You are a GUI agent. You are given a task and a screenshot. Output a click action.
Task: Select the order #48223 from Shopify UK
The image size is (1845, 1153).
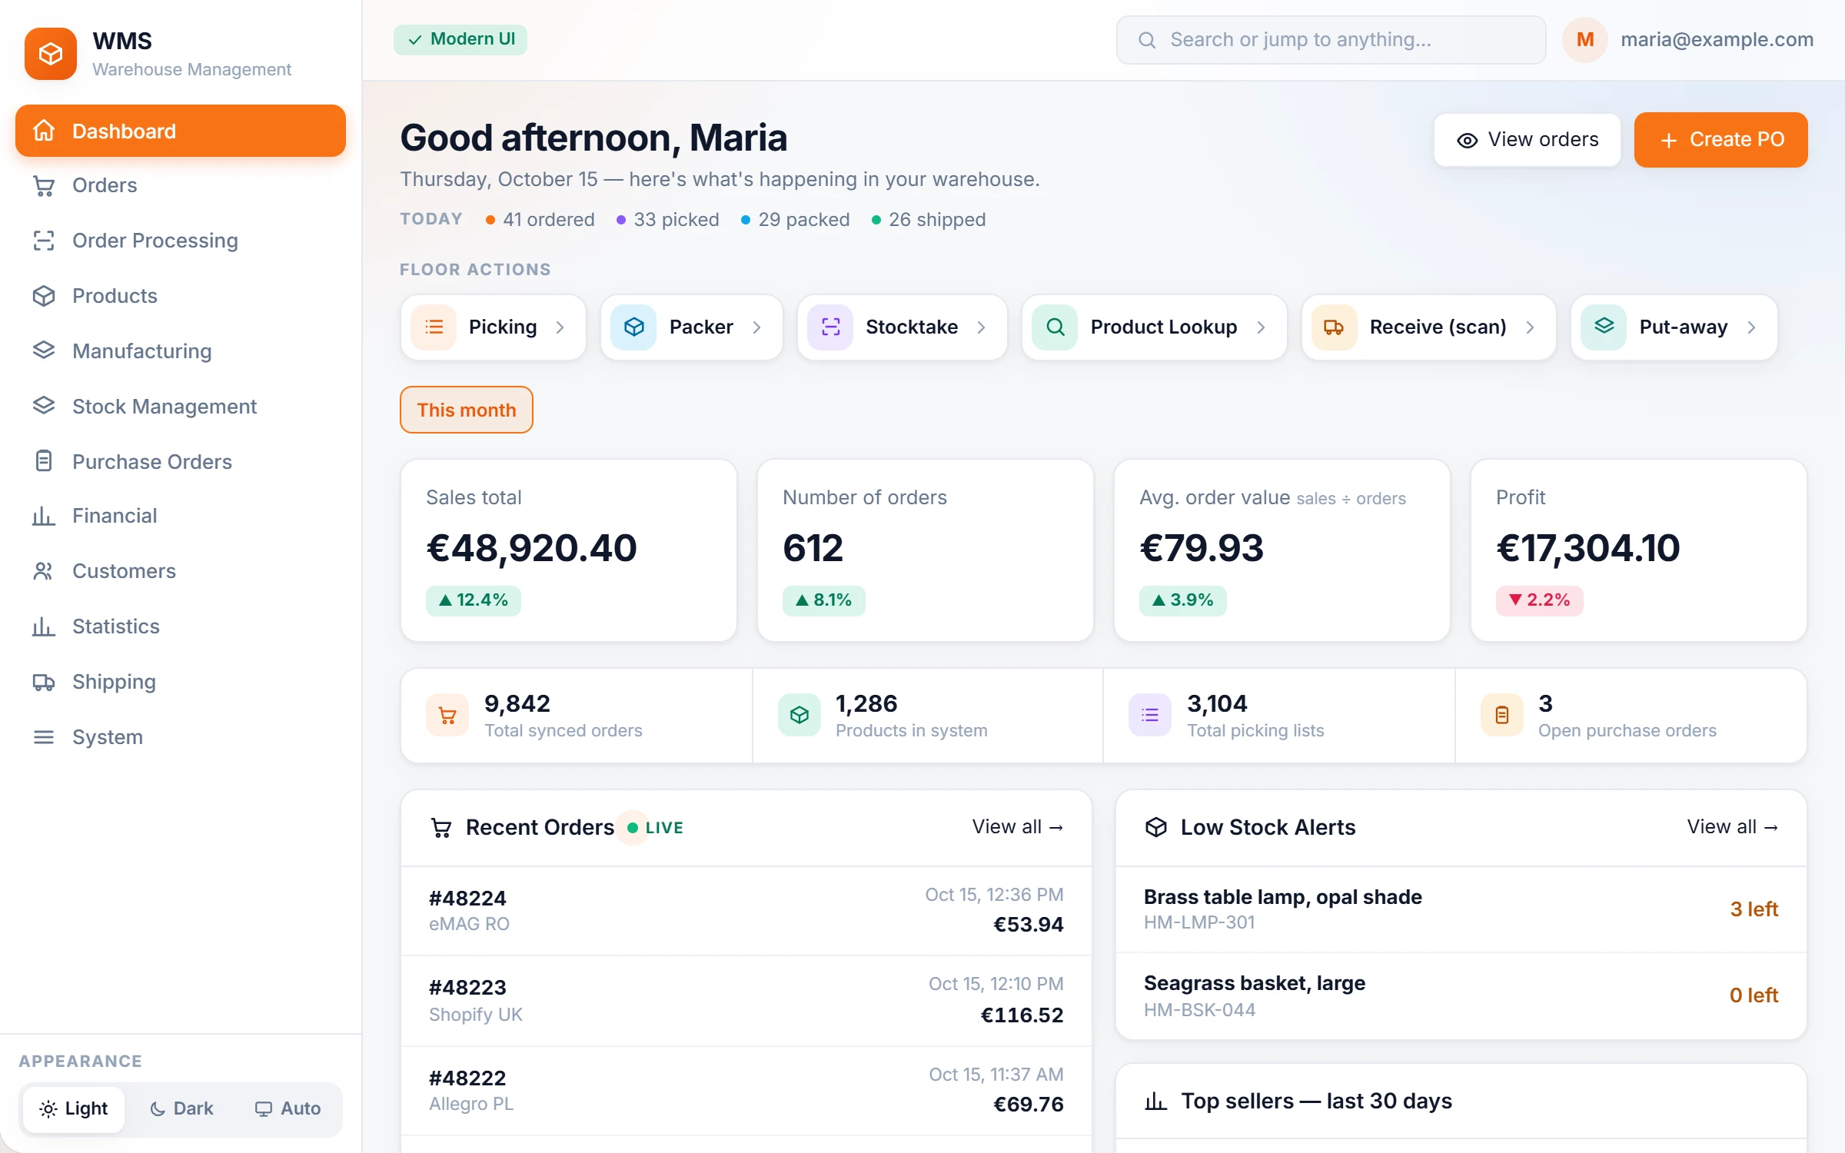click(746, 1001)
